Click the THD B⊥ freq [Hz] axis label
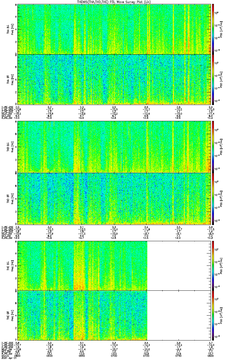The width and height of the screenshot is (225, 360). coord(13,147)
